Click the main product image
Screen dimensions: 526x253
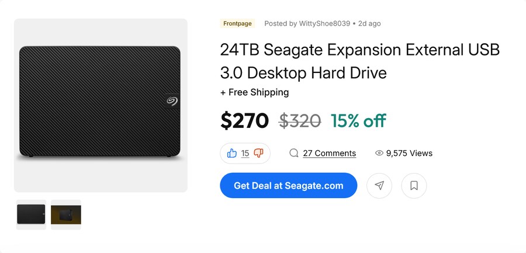[101, 105]
